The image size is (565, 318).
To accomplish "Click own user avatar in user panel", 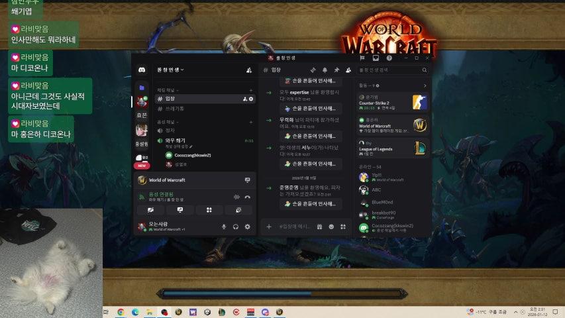I will click(142, 227).
